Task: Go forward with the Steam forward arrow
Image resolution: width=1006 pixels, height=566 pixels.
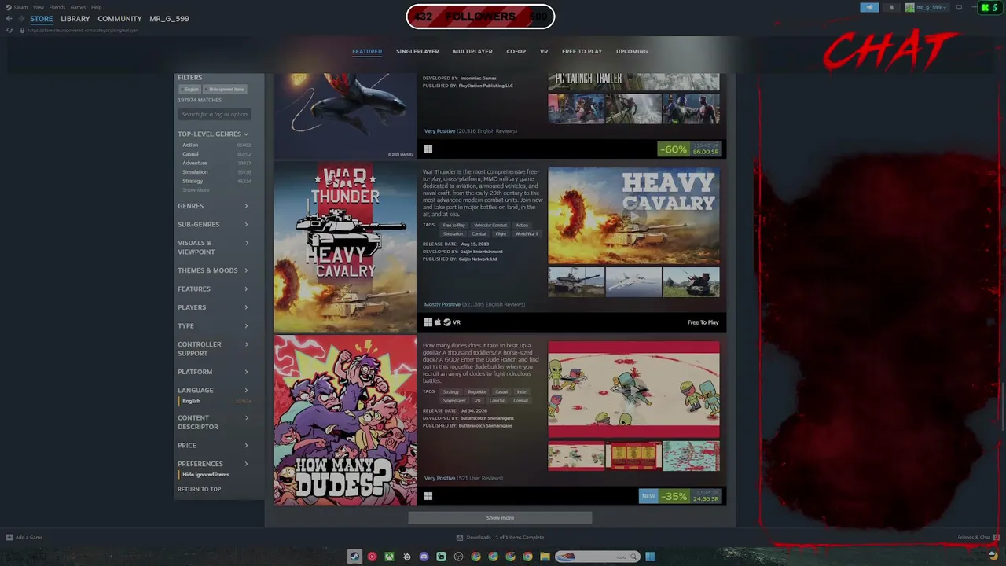Action: tap(21, 18)
